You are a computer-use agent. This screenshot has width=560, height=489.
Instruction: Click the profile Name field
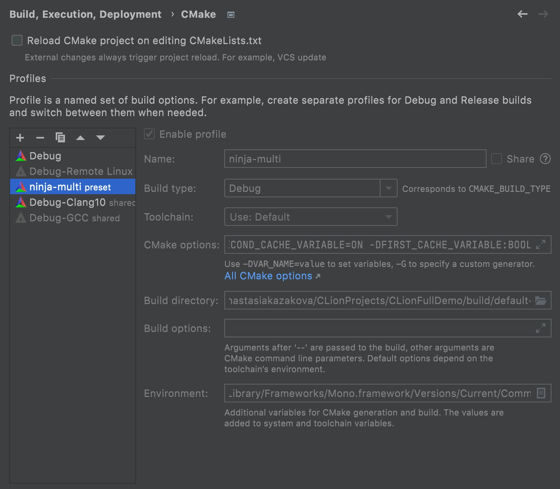click(x=355, y=159)
